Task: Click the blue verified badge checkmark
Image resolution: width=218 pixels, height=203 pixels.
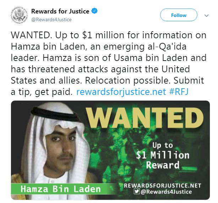Action: click(94, 11)
